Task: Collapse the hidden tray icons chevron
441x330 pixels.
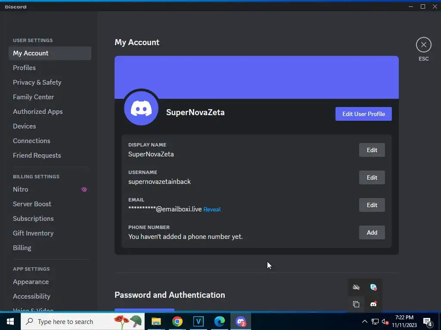Action: click(364, 321)
